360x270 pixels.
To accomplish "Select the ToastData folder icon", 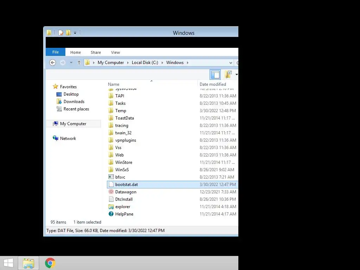I will coord(111,118).
